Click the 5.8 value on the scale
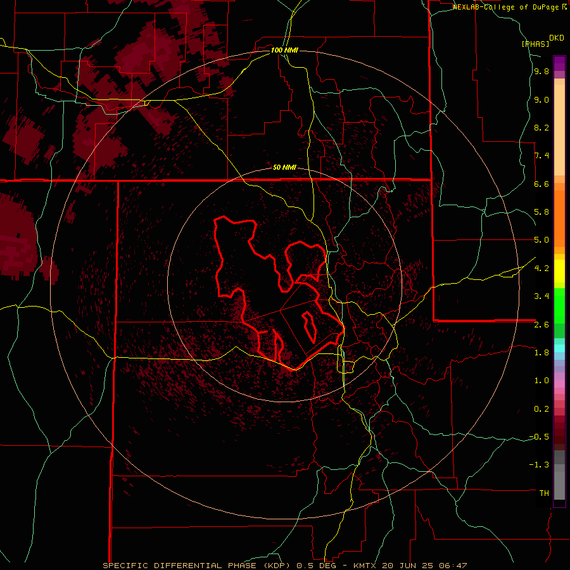 pos(541,212)
